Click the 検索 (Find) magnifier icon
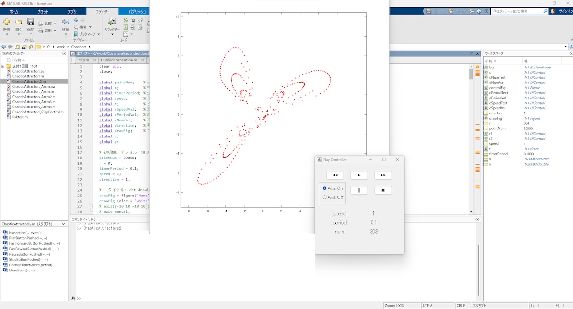 coord(76,27)
